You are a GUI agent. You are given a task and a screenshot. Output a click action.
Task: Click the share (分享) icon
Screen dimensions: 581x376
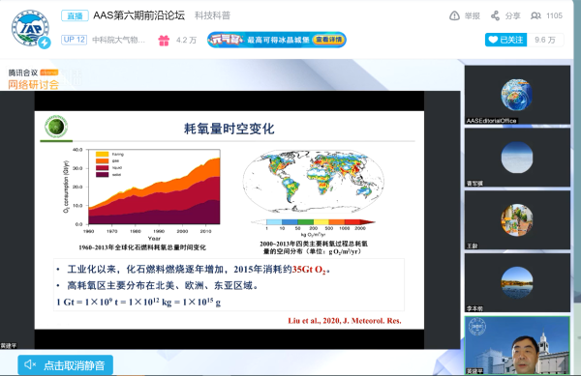(x=495, y=15)
